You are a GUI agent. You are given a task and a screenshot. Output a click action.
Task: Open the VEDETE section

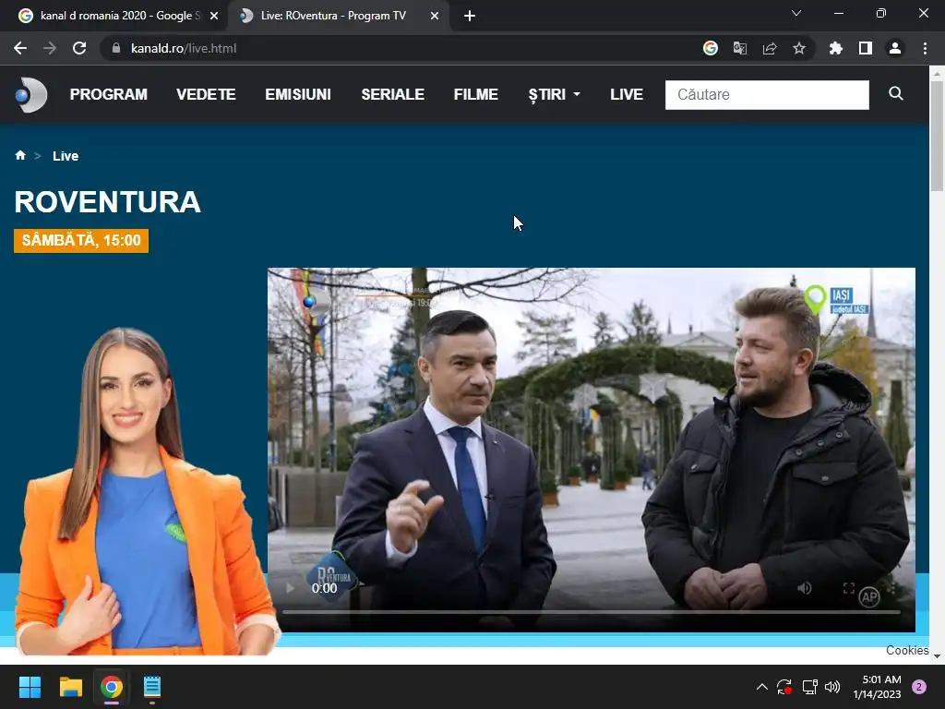point(206,95)
